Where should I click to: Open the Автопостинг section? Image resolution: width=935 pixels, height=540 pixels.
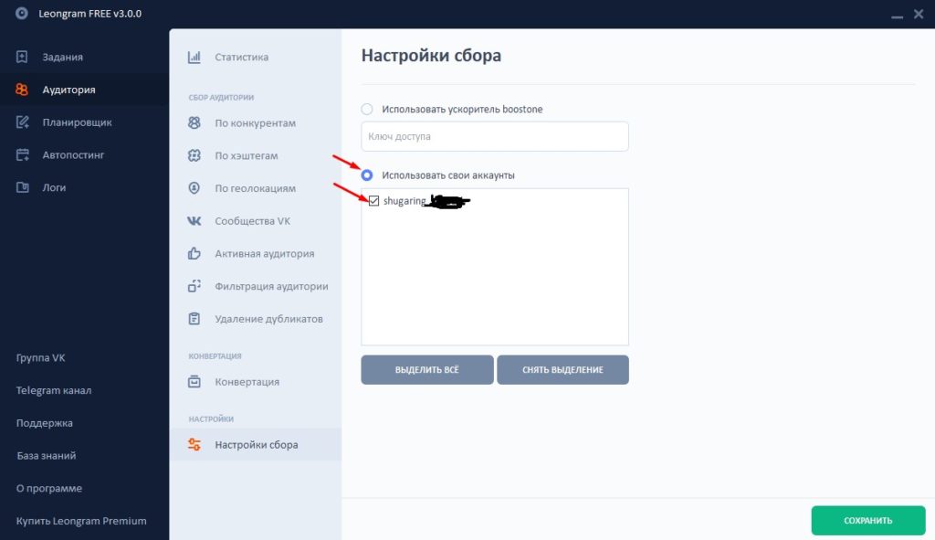84,154
